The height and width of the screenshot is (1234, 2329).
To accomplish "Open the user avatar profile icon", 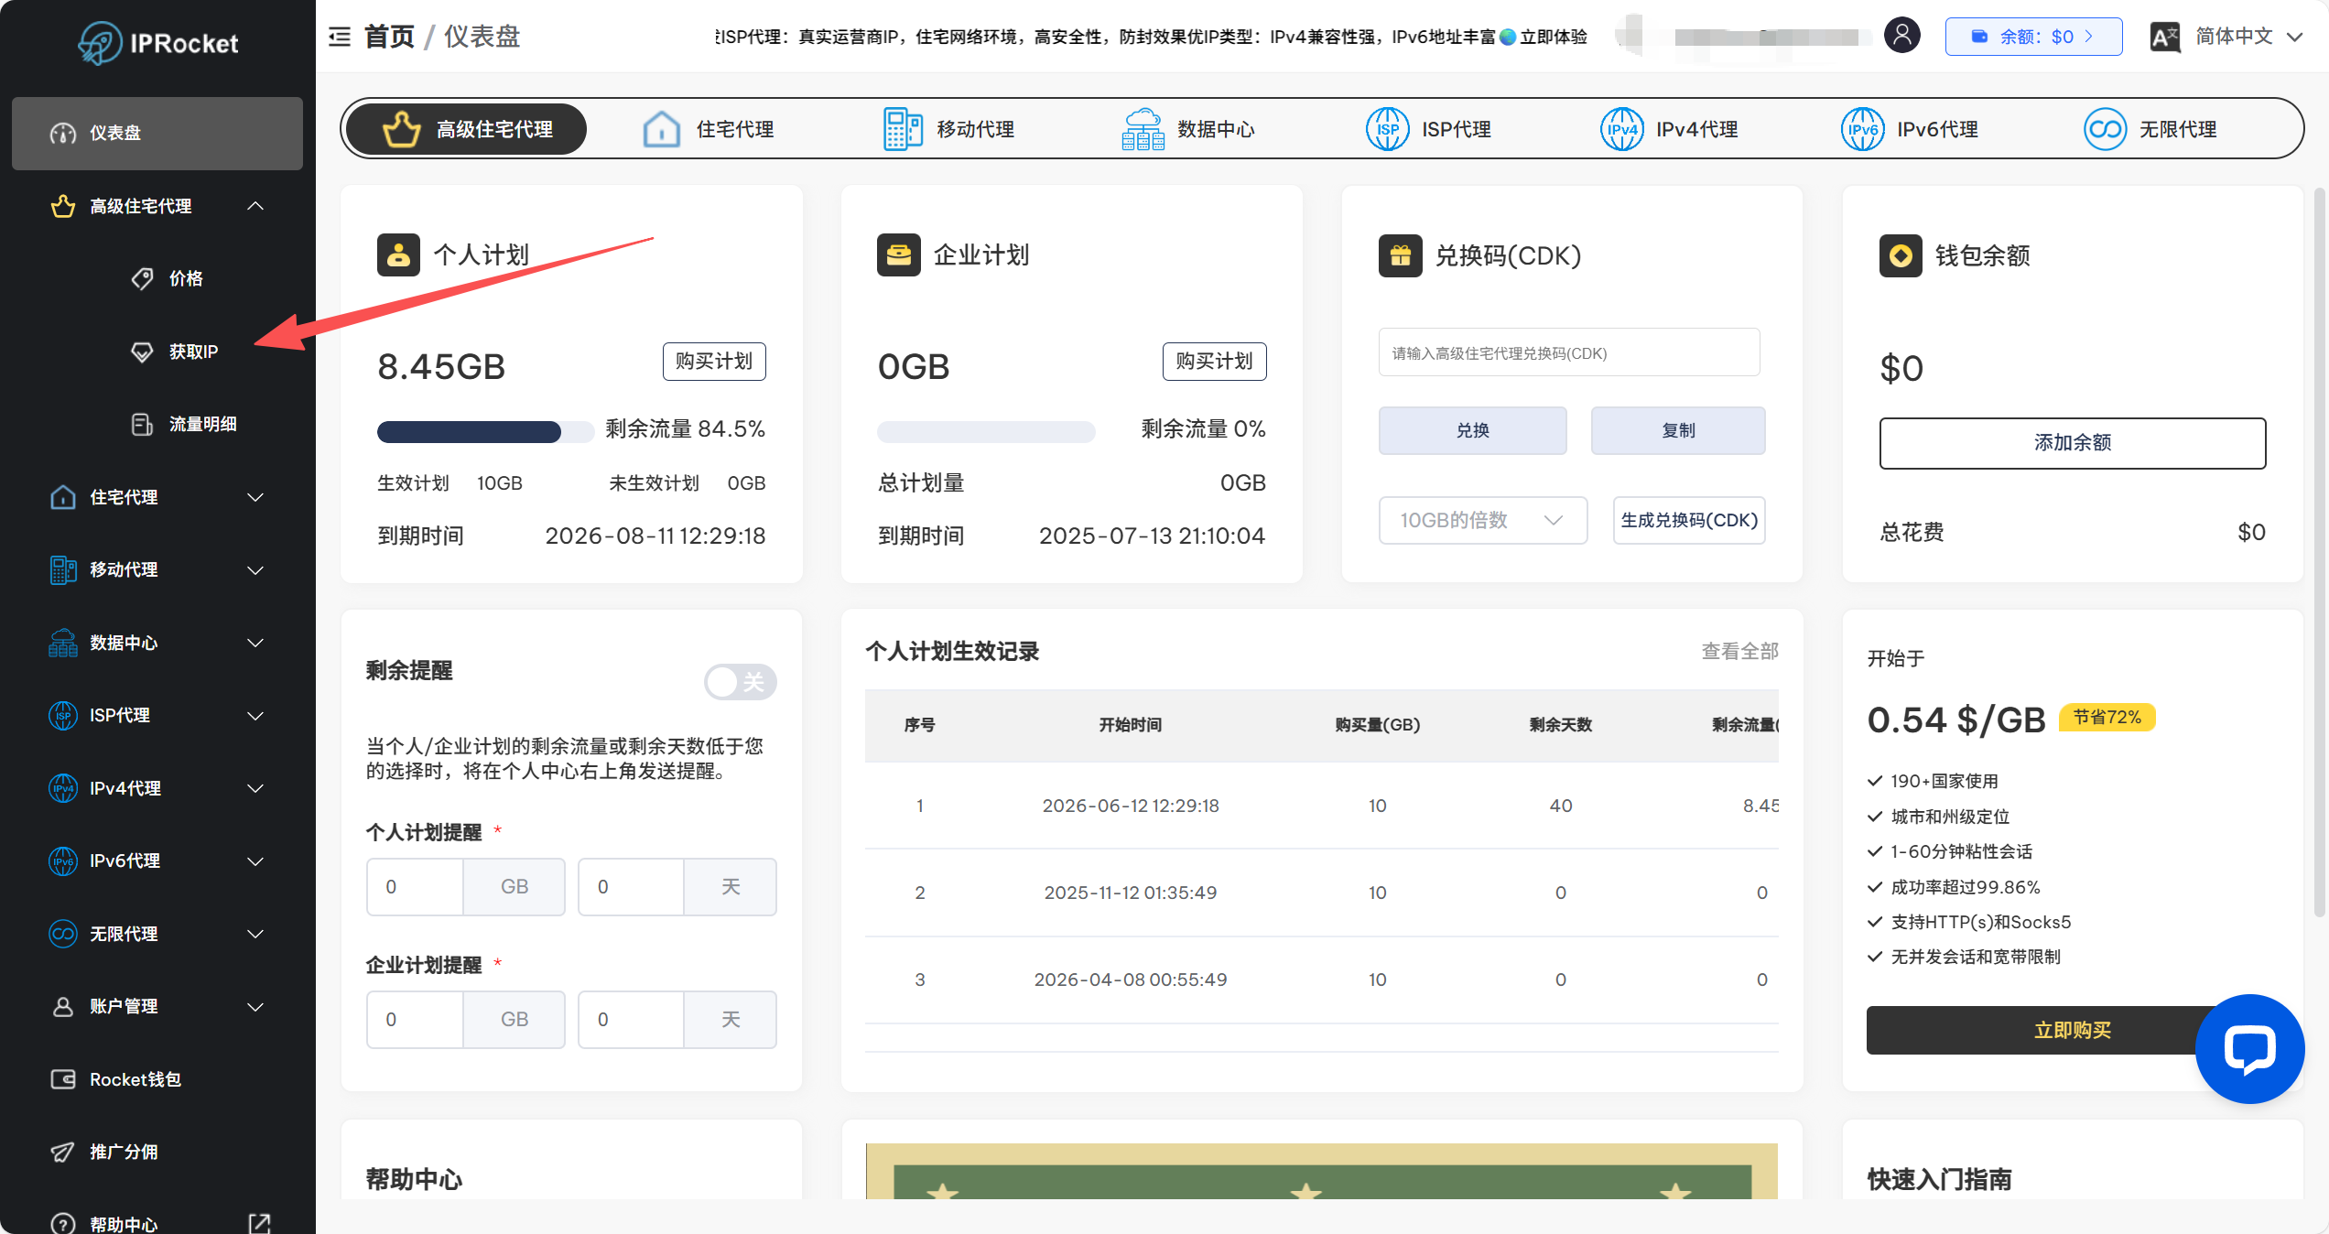I will pos(1901,36).
